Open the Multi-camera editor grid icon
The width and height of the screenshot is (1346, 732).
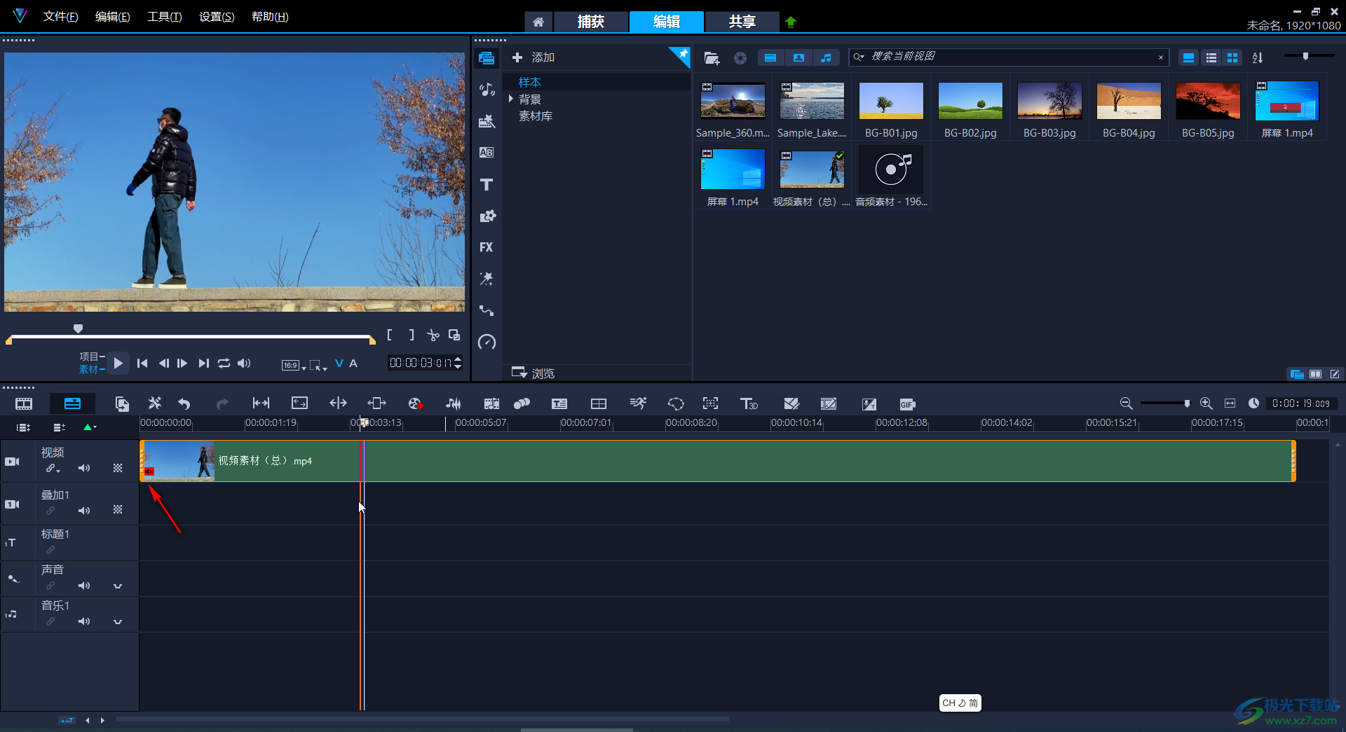[599, 403]
